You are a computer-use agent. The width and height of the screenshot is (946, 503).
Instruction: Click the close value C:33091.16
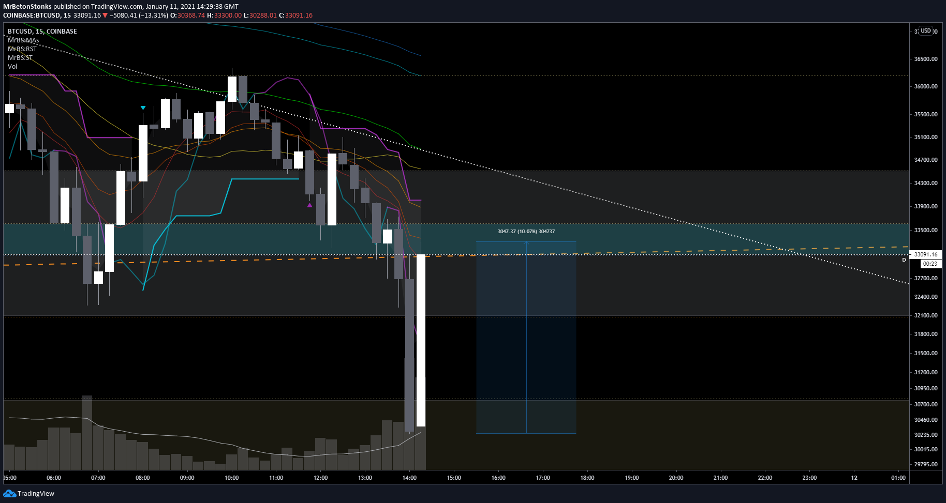(295, 16)
